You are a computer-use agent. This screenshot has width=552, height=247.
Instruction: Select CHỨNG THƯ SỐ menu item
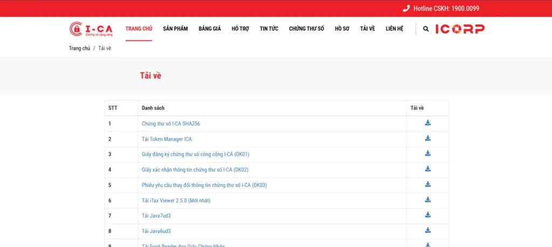pyautogui.click(x=307, y=29)
